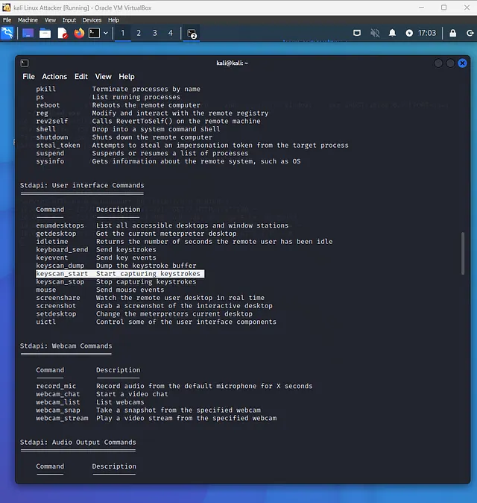
Task: Click the log out icon
Action: click(470, 33)
